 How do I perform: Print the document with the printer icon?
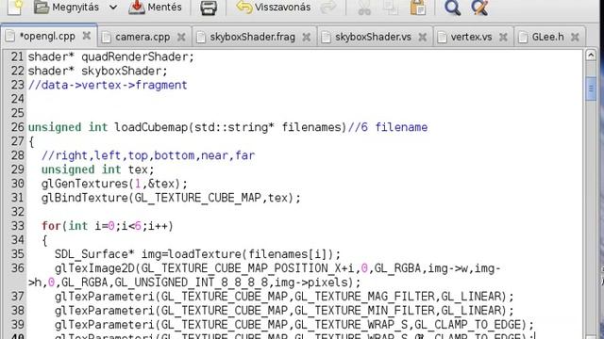209,7
